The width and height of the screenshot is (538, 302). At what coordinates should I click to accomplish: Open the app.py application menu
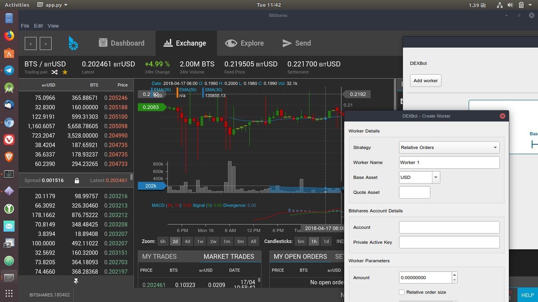click(x=52, y=5)
